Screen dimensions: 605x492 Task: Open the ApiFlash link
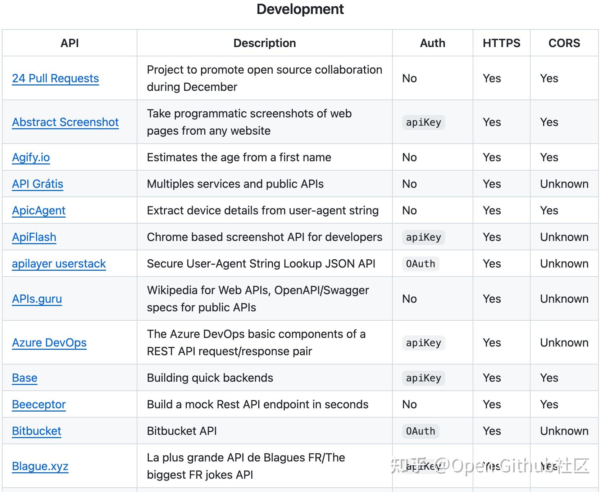(34, 237)
